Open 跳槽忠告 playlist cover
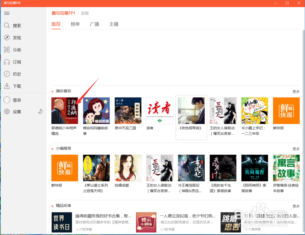The height and width of the screenshot is (235, 305). tap(231, 222)
